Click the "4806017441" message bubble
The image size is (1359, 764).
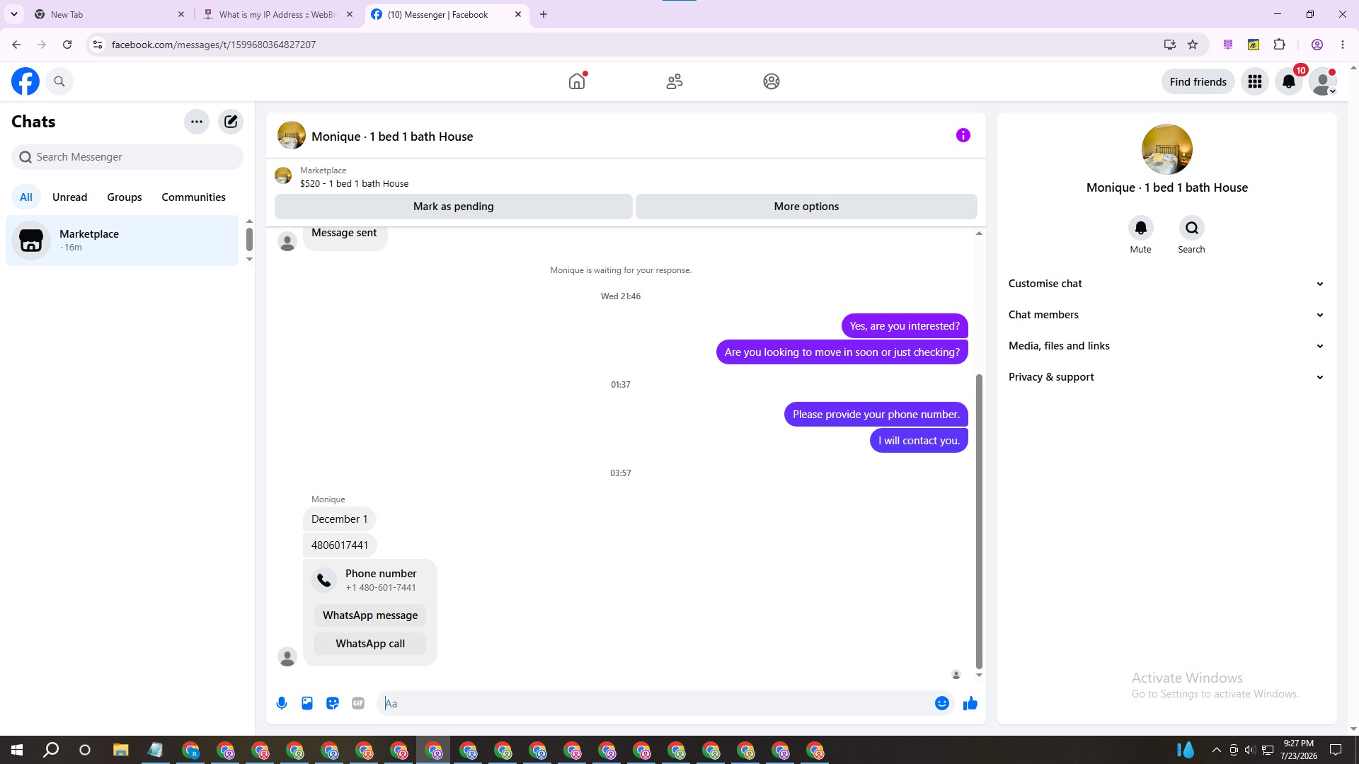point(340,545)
